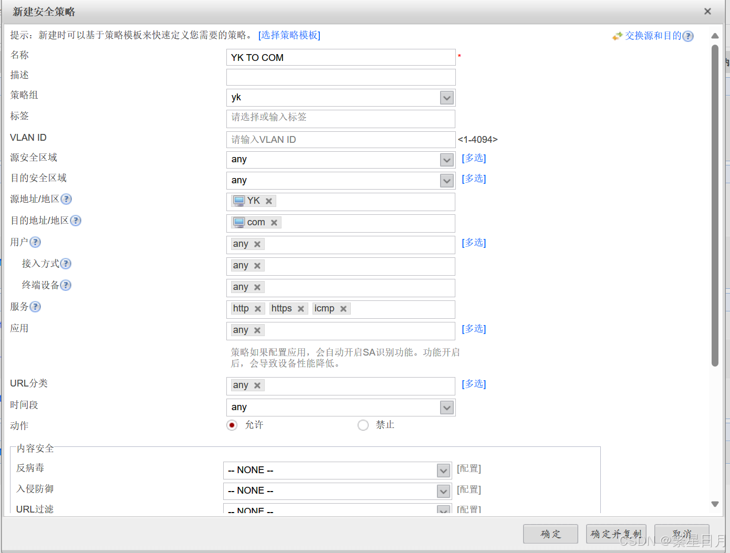Screen dimensions: 730x553
Task: Click the 确定并复制 button
Action: coord(616,534)
